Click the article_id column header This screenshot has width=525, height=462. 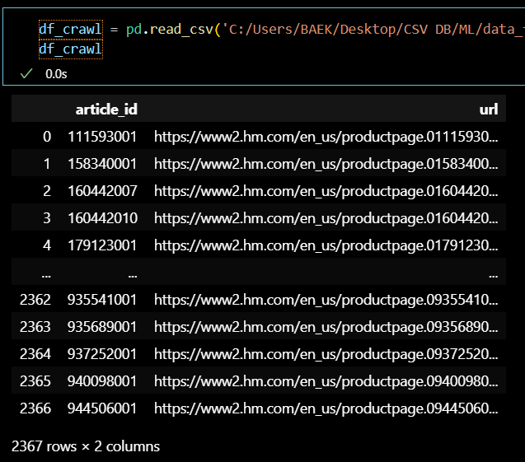click(106, 110)
